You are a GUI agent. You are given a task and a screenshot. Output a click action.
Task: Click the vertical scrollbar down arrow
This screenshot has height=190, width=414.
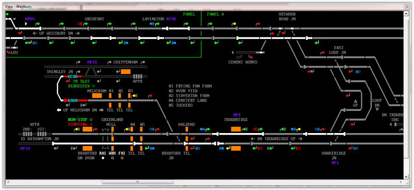click(407, 177)
